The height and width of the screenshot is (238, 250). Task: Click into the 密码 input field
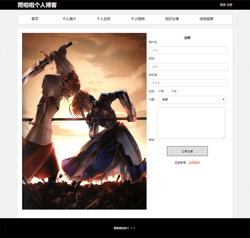click(x=188, y=67)
